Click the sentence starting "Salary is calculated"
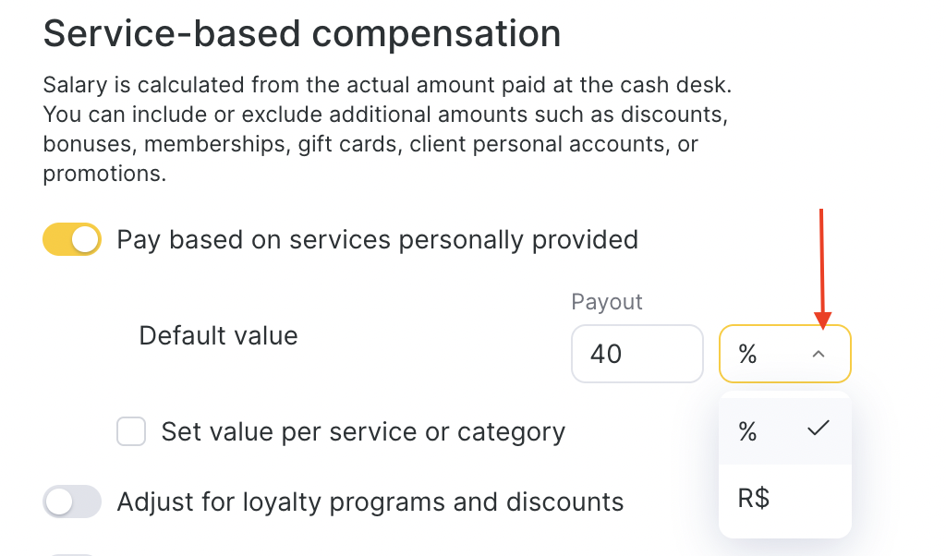Screen dimensions: 946x556 [387, 86]
